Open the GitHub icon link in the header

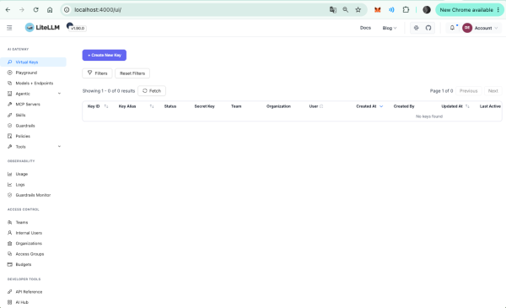428,28
